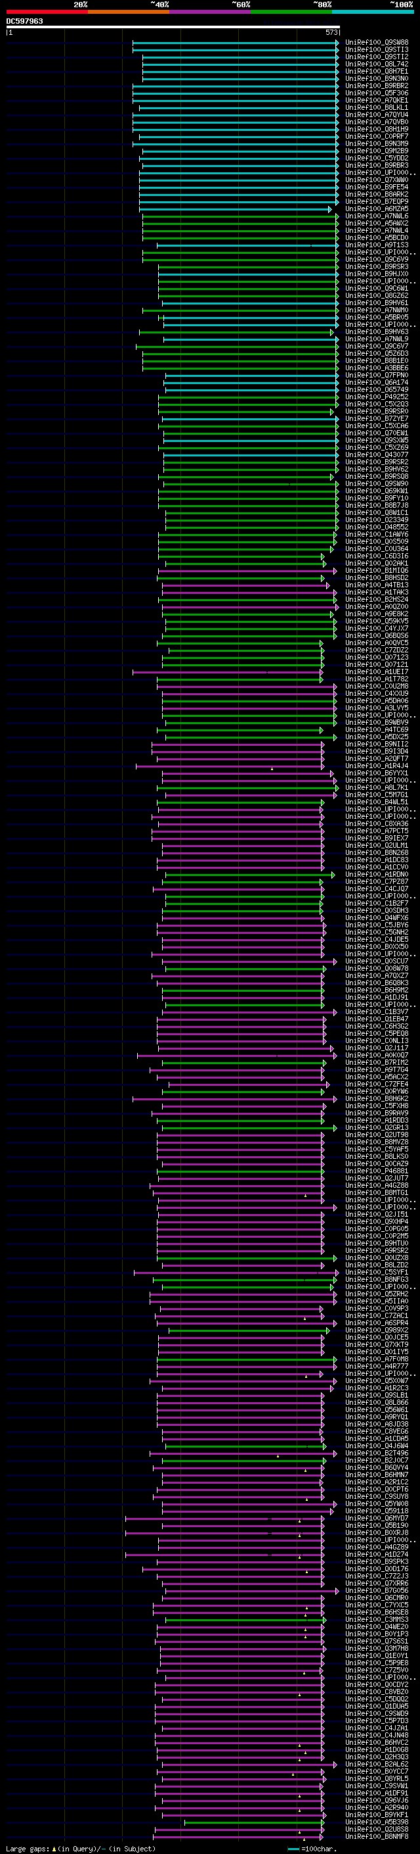Image resolution: width=420 pixels, height=1854 pixels.
Task: Open UniRef100_A1TAK3 entry
Action: click(377, 593)
